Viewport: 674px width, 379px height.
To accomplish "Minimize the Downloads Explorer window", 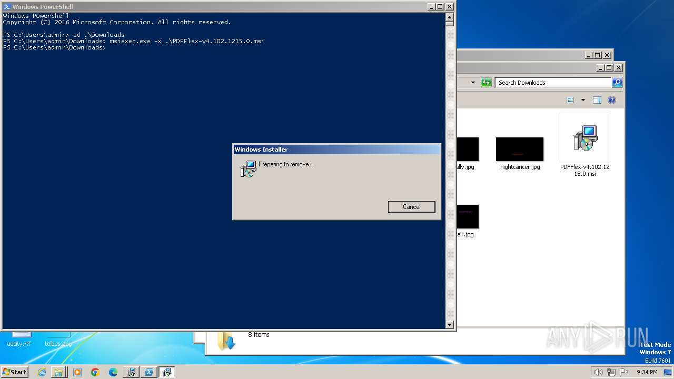I will click(600, 68).
